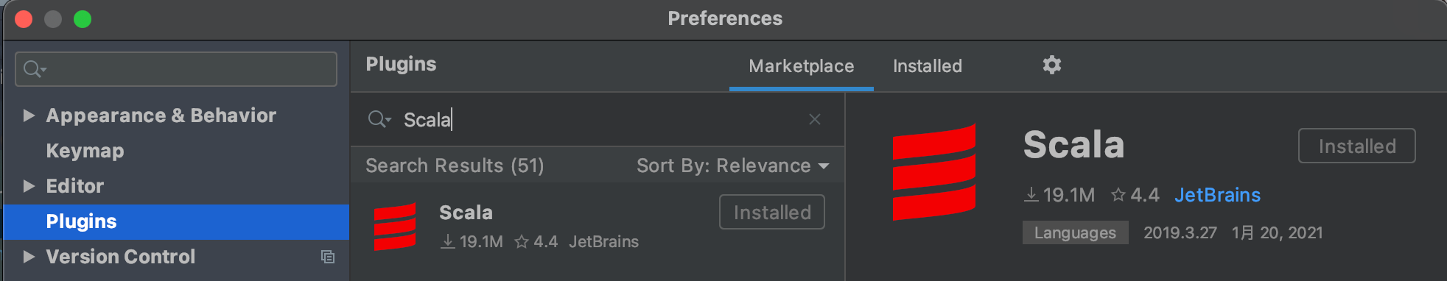Open plugin search options magnifier icon
Image resolution: width=1447 pixels, height=281 pixels.
(x=379, y=119)
